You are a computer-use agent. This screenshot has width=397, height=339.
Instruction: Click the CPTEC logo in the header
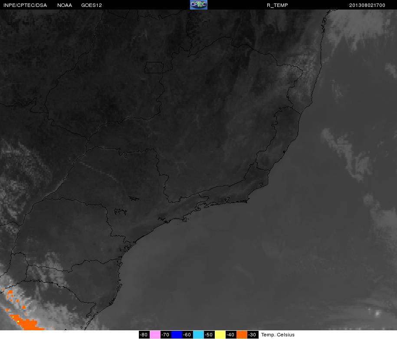(x=199, y=5)
